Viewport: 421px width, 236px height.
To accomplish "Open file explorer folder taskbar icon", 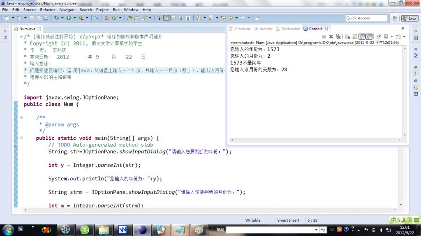I will [104, 229].
